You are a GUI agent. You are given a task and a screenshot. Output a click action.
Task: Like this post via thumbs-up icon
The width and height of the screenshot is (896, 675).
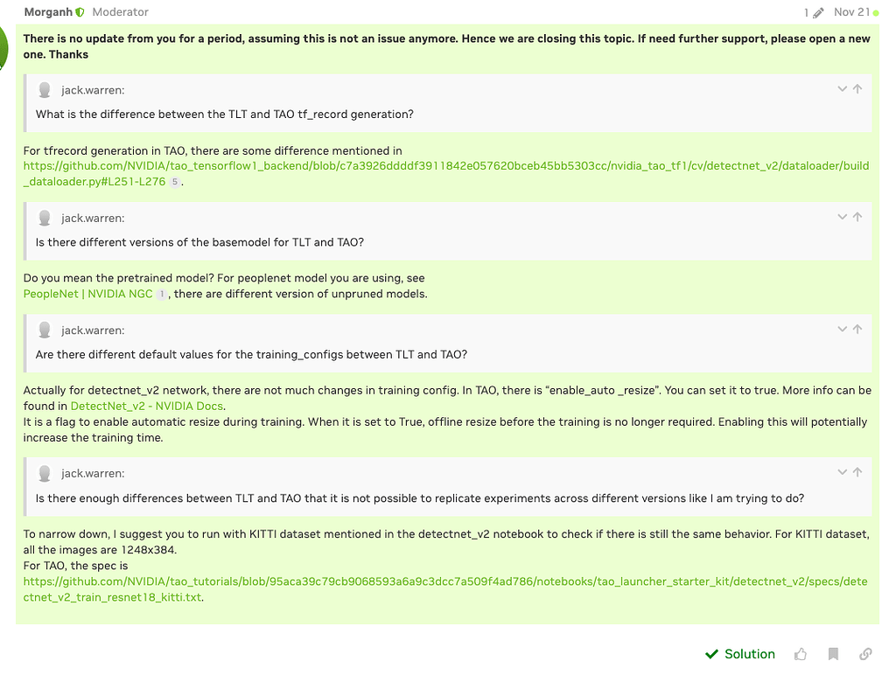point(801,654)
